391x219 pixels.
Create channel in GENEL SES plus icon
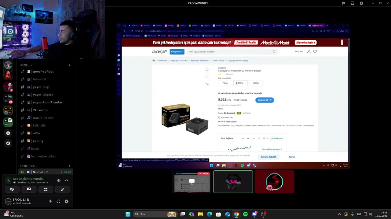[69, 166]
